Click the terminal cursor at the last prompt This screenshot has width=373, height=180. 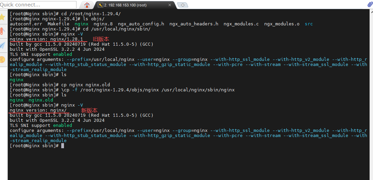[63, 146]
